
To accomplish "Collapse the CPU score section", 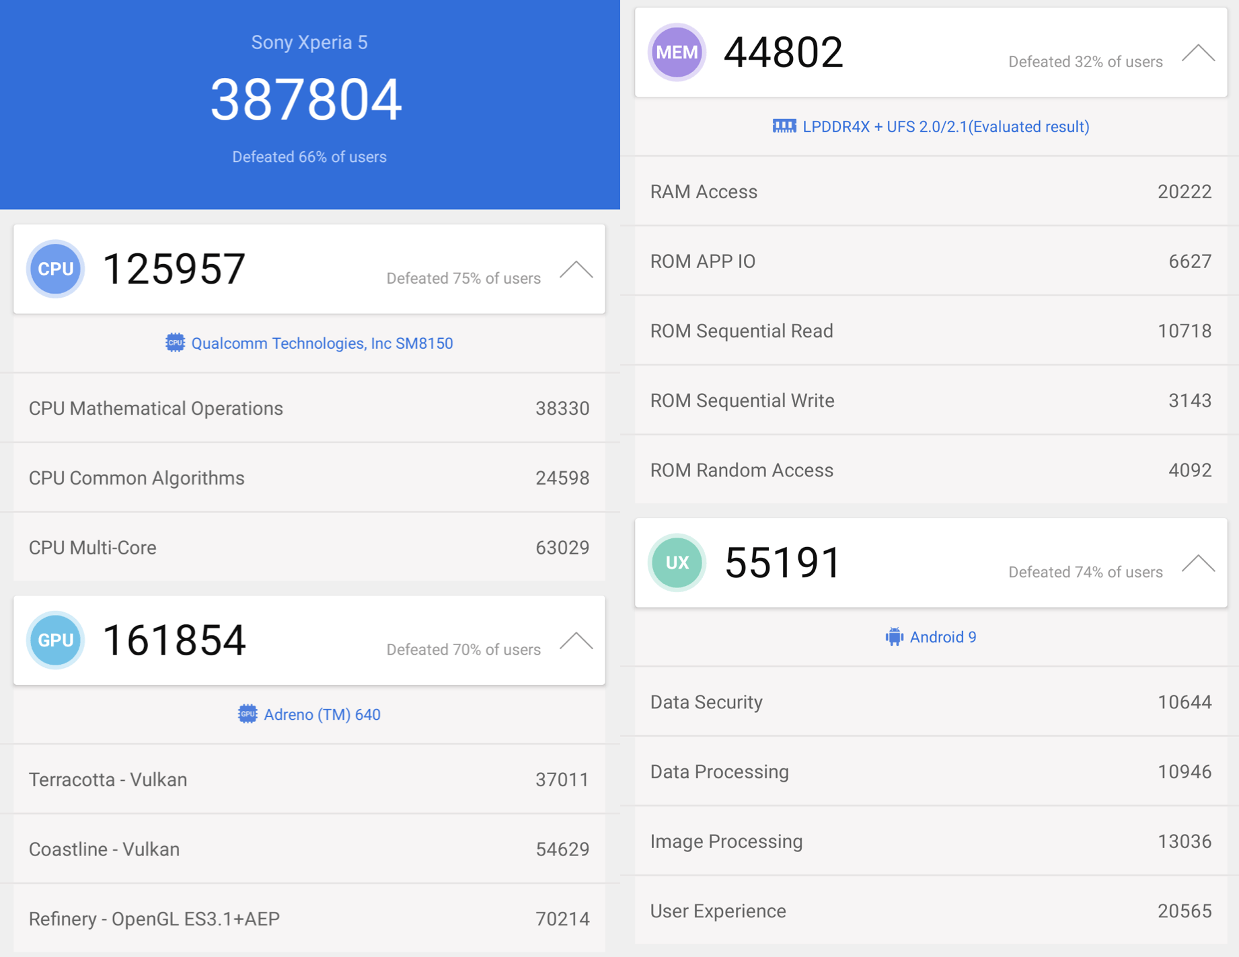I will (576, 270).
